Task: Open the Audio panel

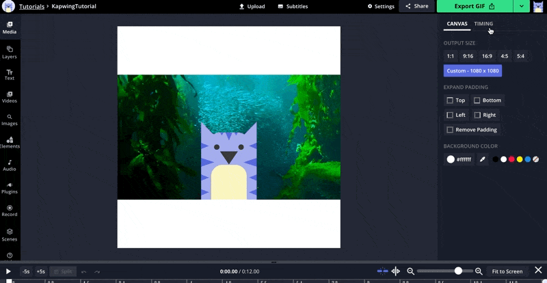Action: pos(10,165)
